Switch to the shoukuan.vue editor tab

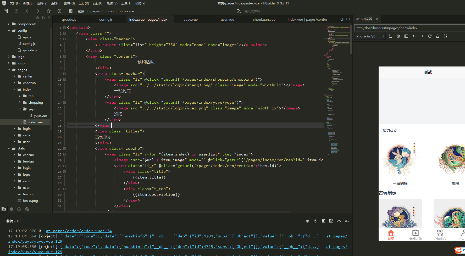(x=264, y=19)
